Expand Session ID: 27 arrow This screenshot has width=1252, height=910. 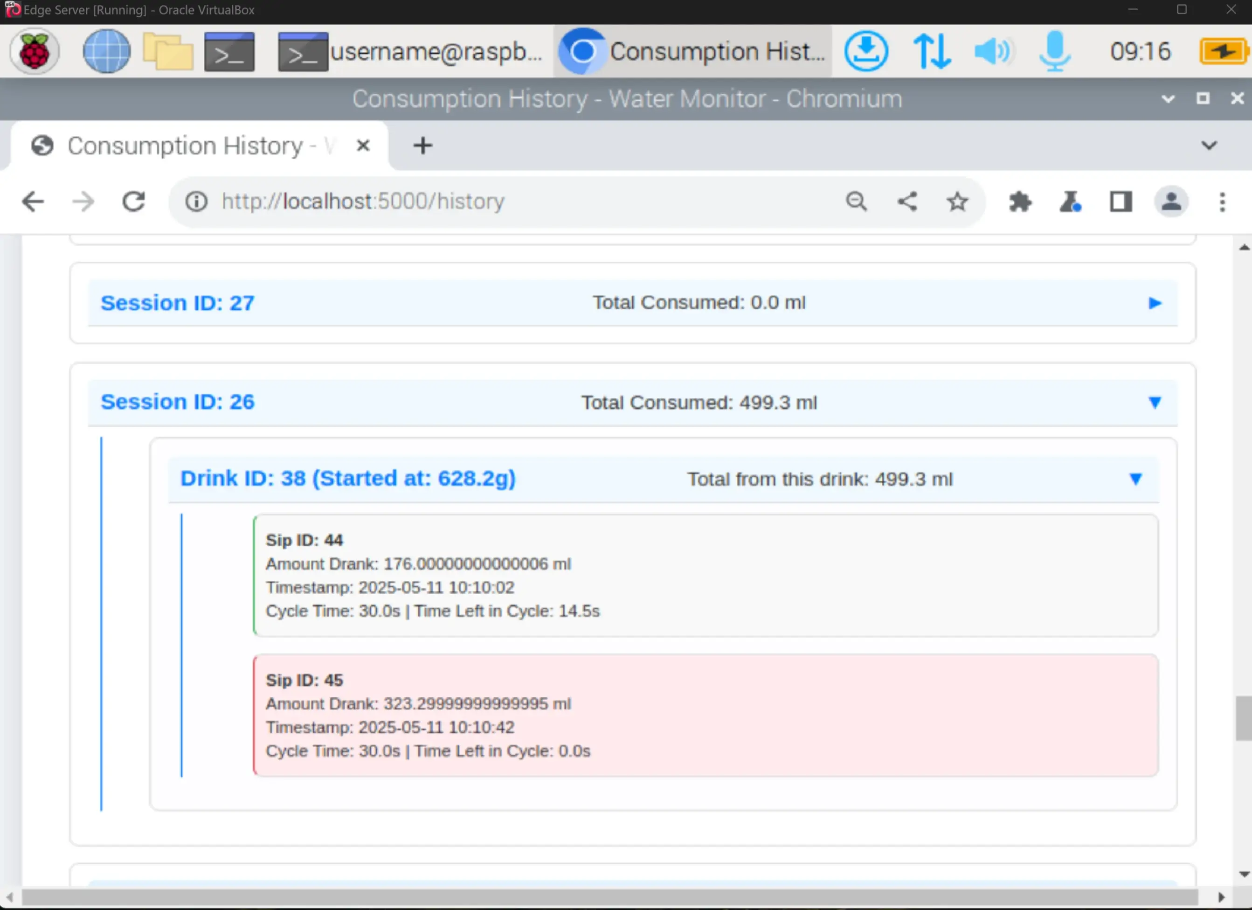pyautogui.click(x=1155, y=303)
